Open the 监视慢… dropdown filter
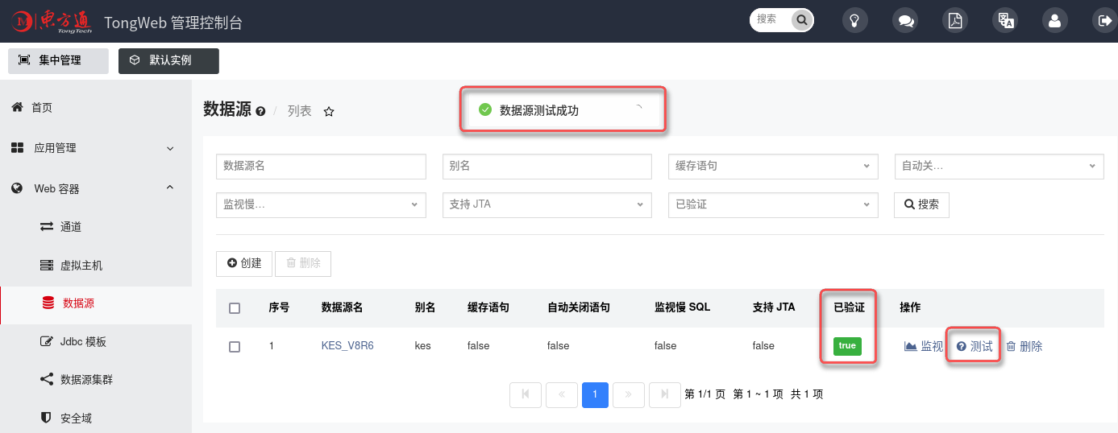The width and height of the screenshot is (1118, 433). click(321, 204)
